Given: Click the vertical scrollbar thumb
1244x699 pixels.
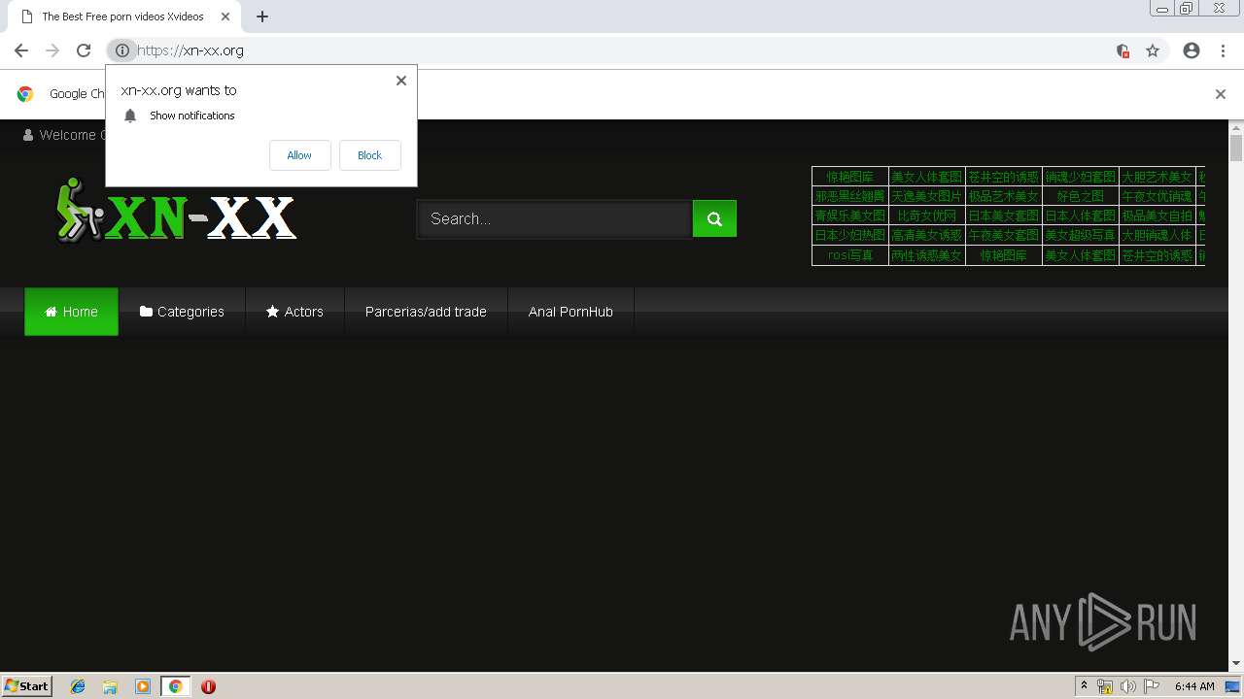Looking at the screenshot, I should click(x=1236, y=148).
